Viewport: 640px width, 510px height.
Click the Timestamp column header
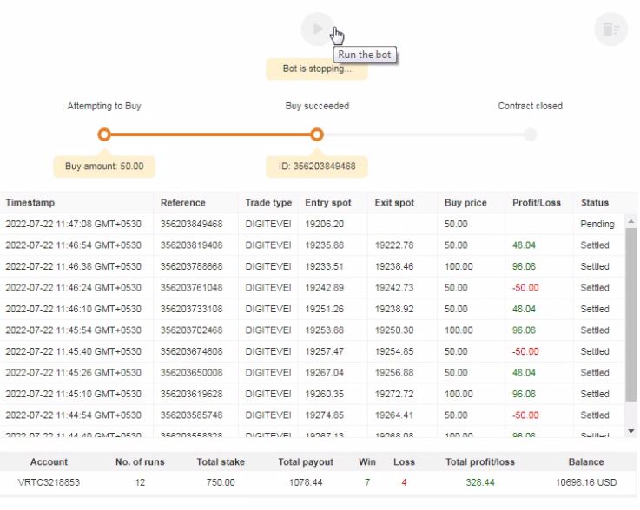(x=30, y=203)
